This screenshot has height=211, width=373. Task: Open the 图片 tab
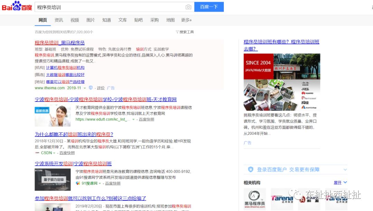point(90,20)
